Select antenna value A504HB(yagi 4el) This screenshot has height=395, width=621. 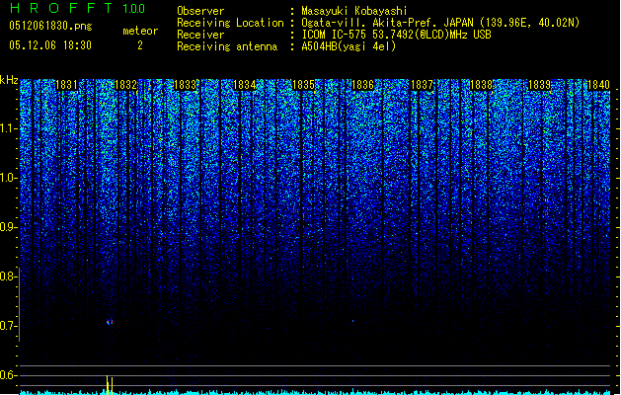click(349, 46)
